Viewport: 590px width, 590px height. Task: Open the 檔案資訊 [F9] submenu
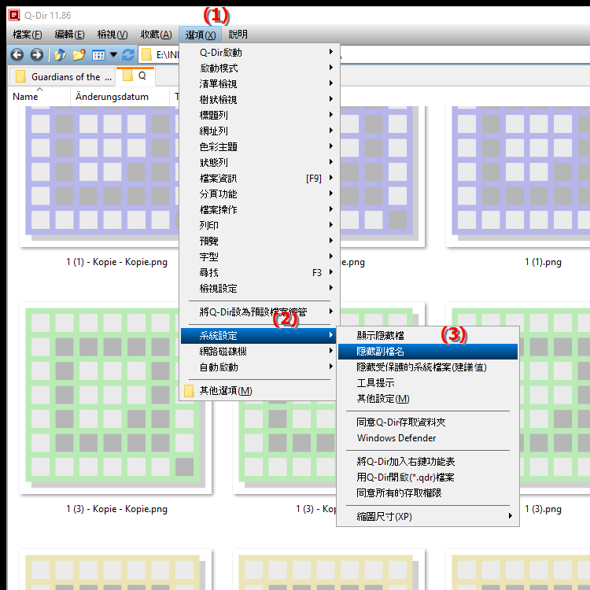coord(260,179)
